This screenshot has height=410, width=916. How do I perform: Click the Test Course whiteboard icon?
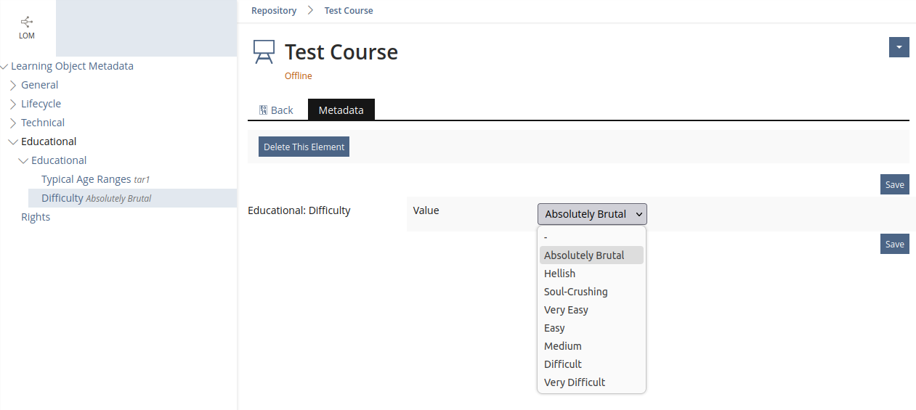(x=264, y=52)
